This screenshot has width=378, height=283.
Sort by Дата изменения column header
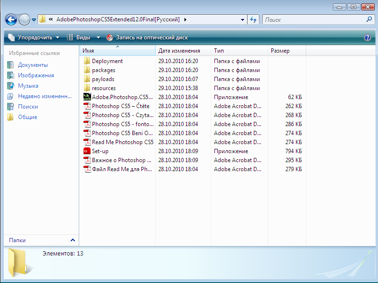tap(183, 51)
